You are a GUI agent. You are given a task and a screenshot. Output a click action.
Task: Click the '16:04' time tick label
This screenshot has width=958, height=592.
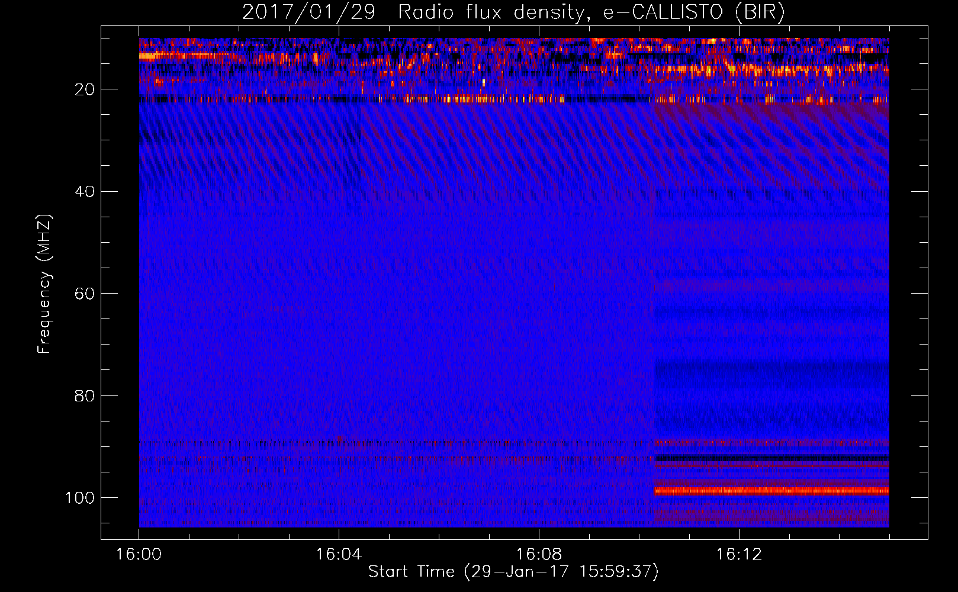coord(339,555)
